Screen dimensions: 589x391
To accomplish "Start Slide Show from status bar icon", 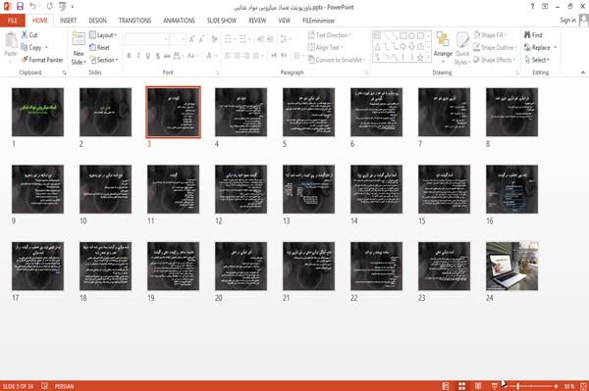I will (495, 386).
